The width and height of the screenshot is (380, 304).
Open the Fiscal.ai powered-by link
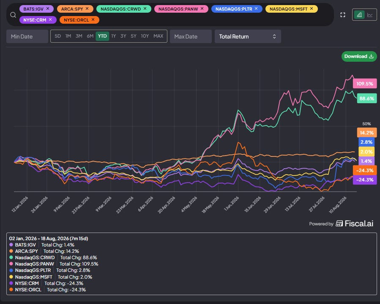[354, 224]
